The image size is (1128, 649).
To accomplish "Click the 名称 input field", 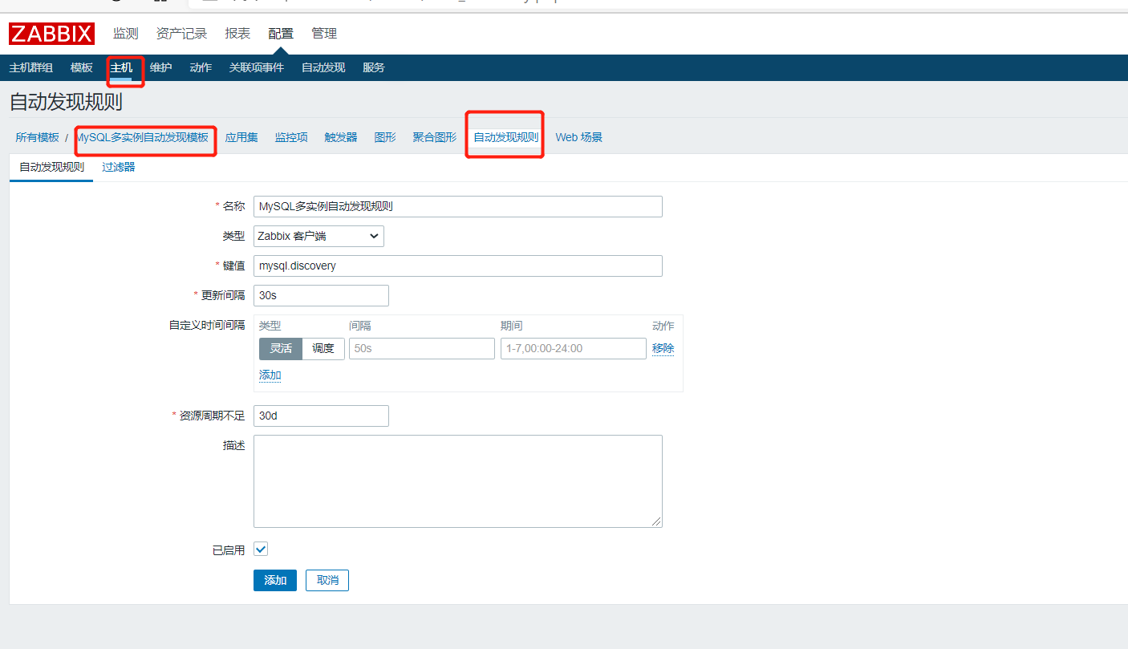I will [458, 206].
